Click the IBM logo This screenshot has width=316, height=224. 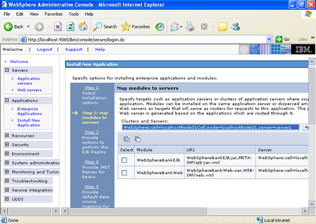point(303,49)
